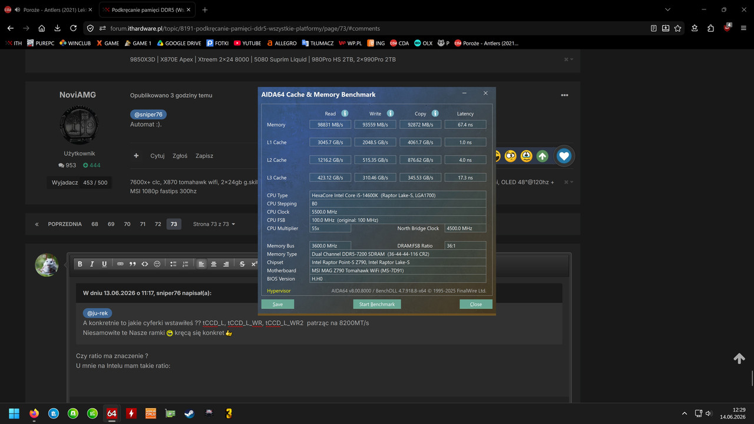
Task: Open the emoji picker in editor
Action: [x=157, y=264]
